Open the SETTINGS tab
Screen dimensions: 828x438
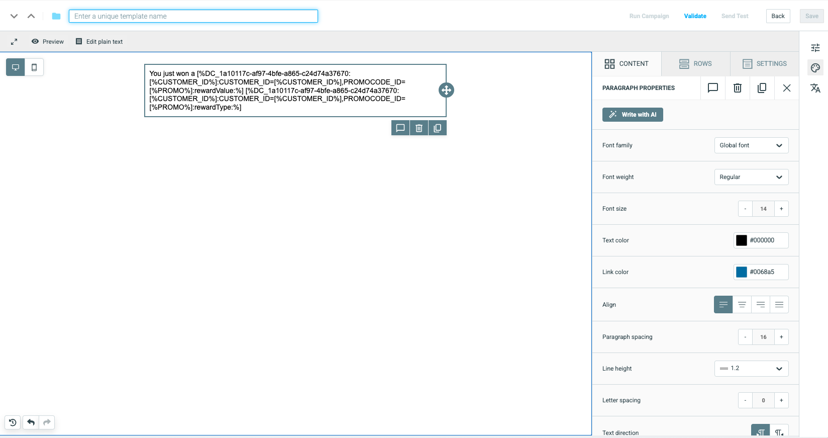click(x=765, y=64)
